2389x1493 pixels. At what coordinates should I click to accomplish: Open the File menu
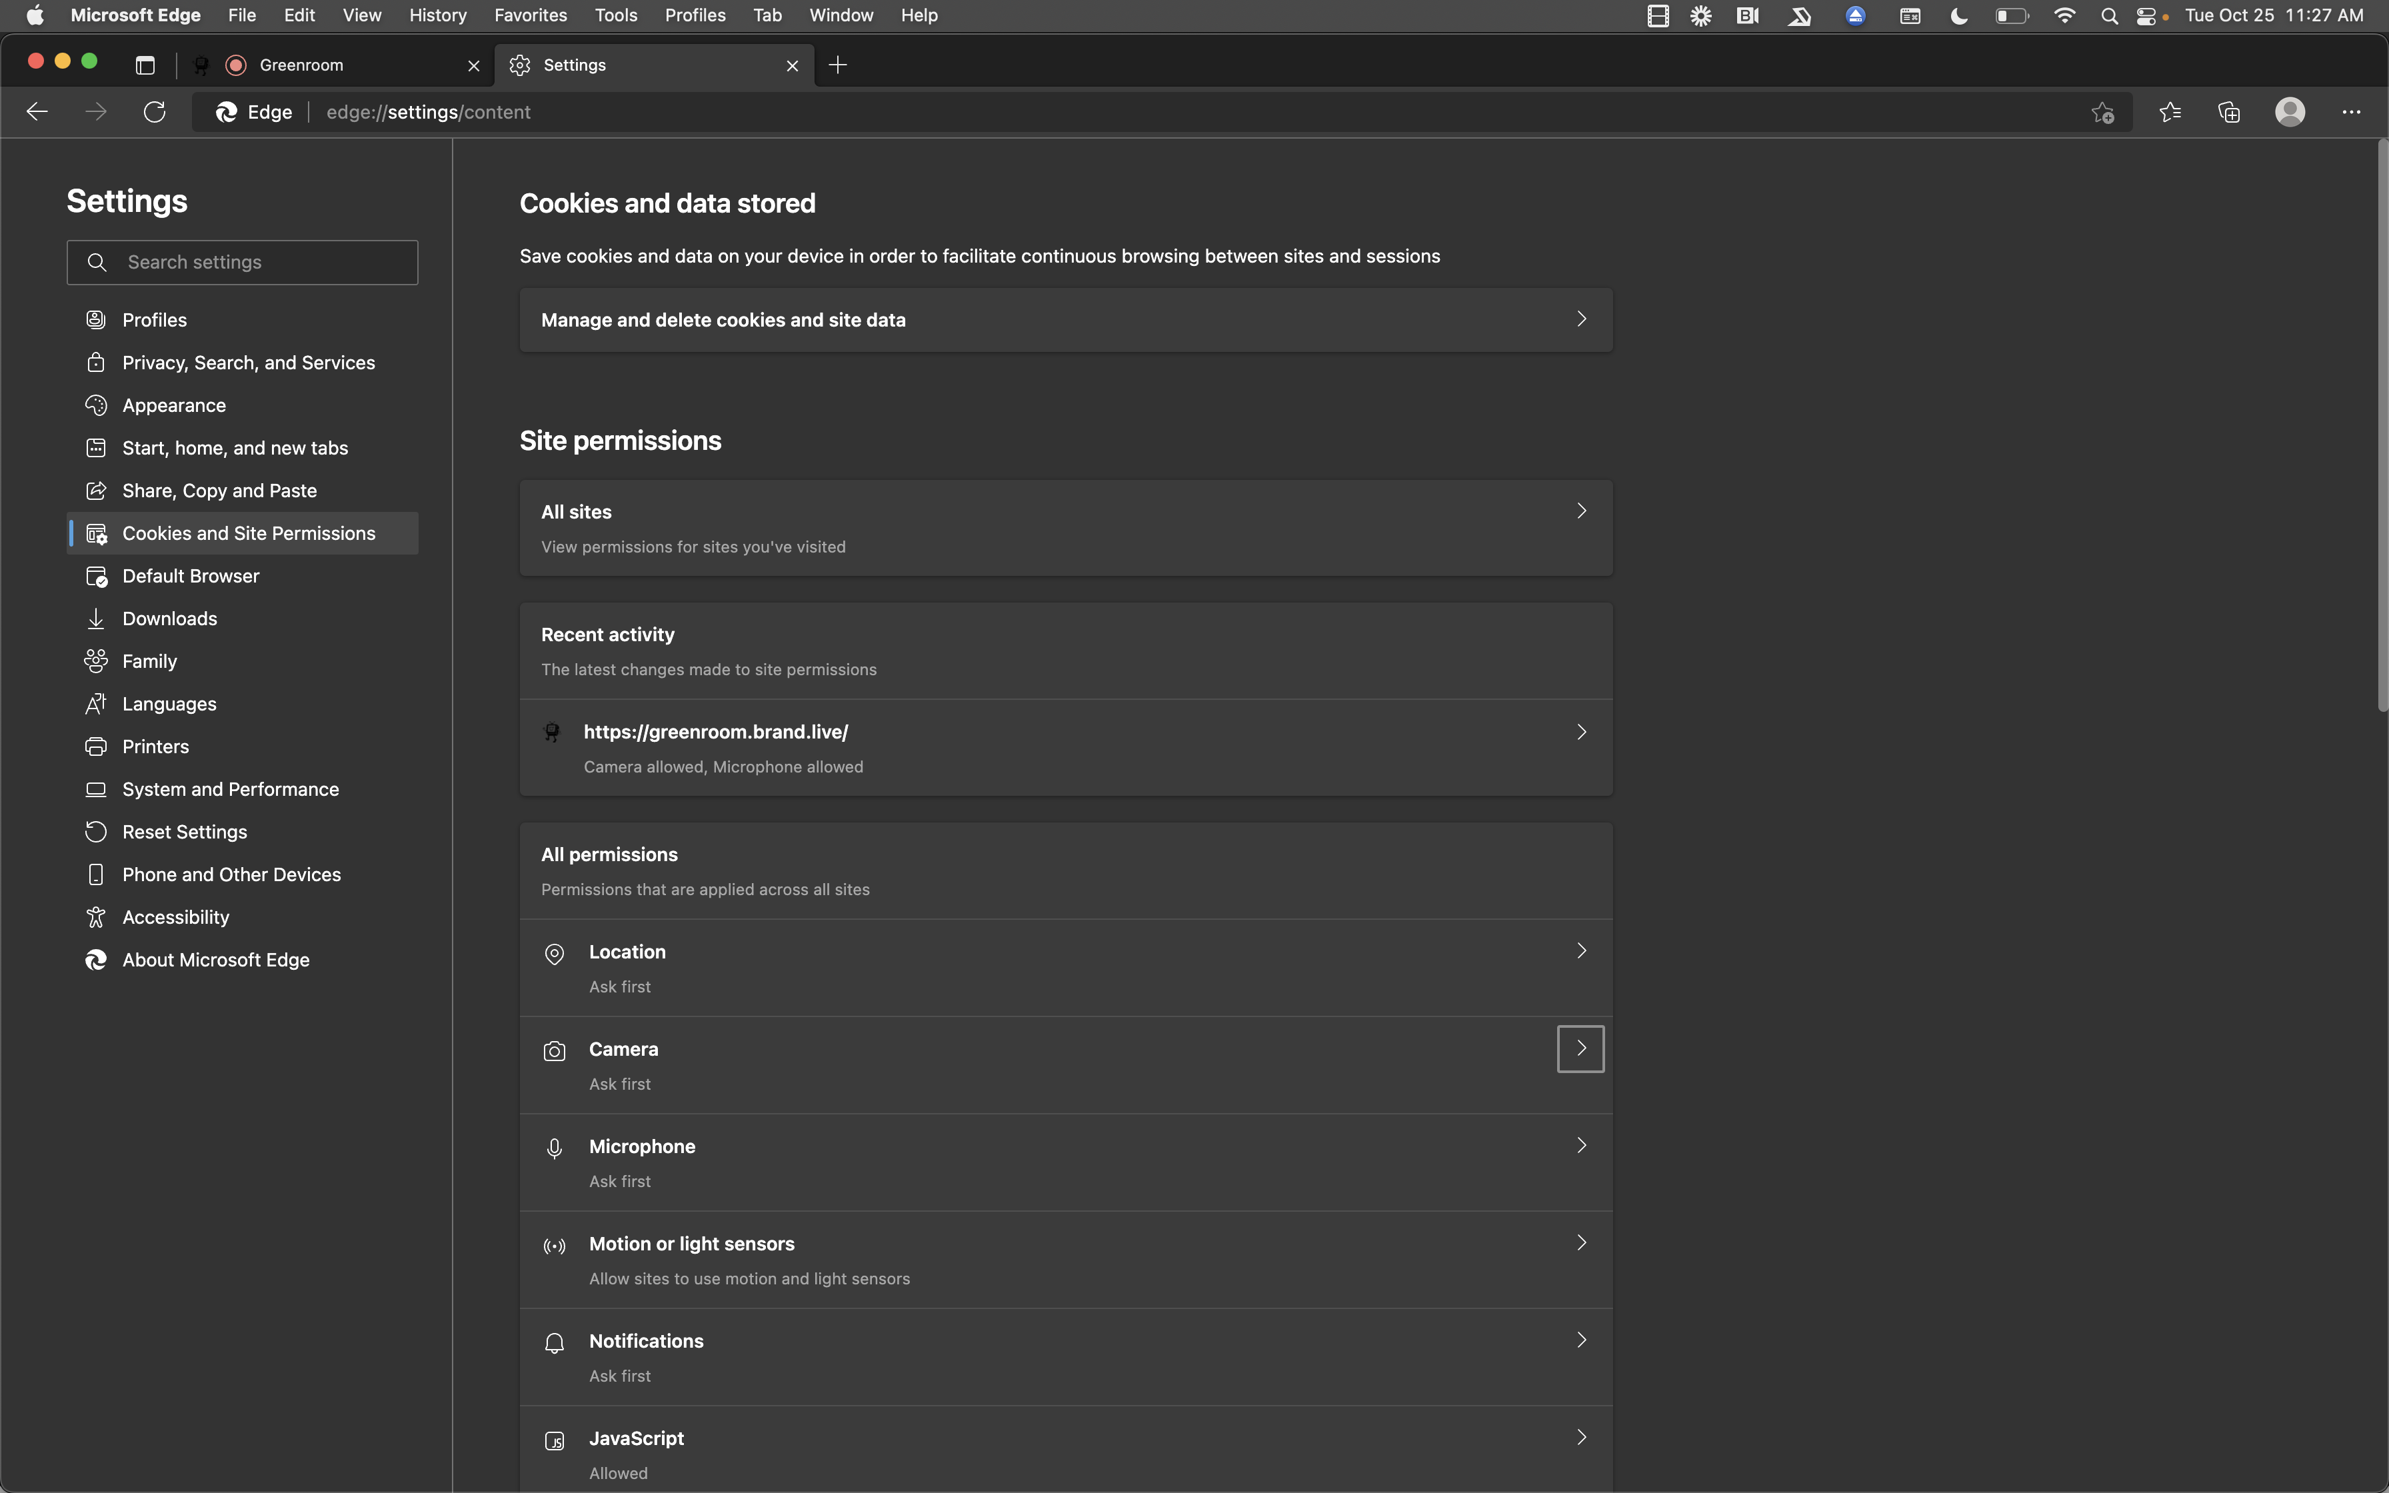tap(242, 16)
